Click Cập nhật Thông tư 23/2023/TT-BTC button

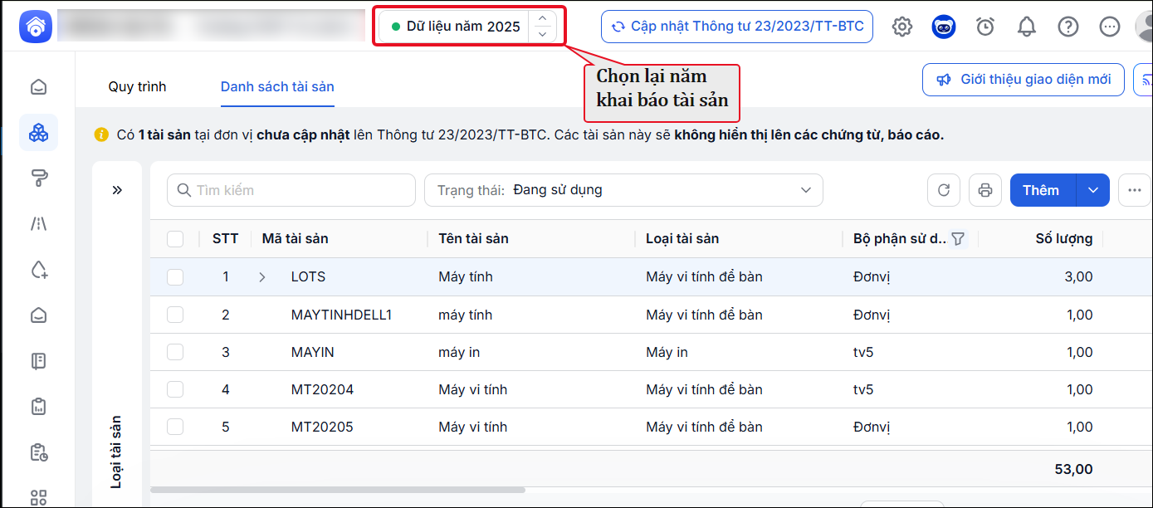[x=737, y=27]
